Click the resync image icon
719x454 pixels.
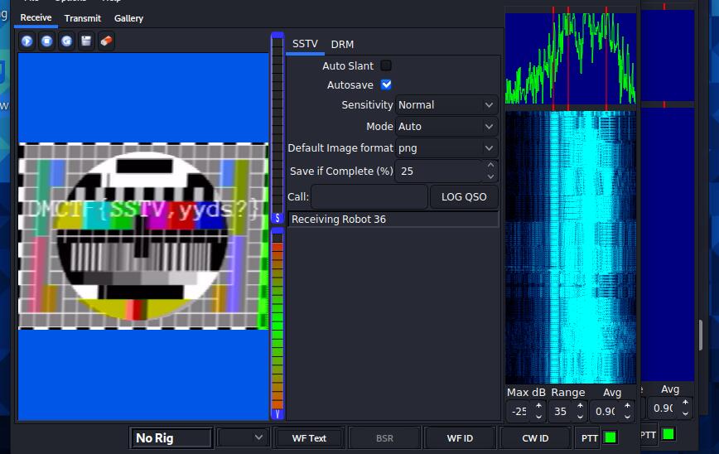[x=66, y=41]
